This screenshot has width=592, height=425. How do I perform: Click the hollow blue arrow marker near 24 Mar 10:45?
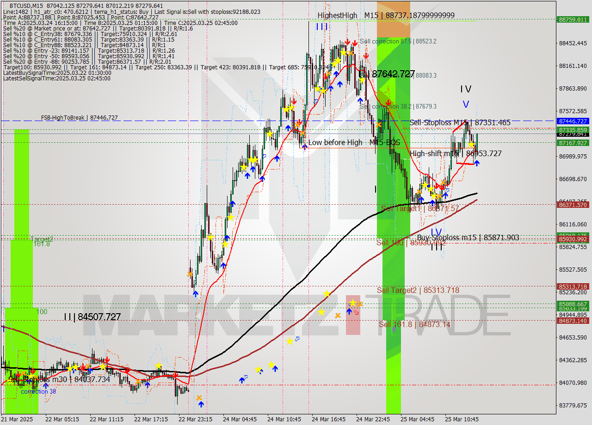[264, 157]
